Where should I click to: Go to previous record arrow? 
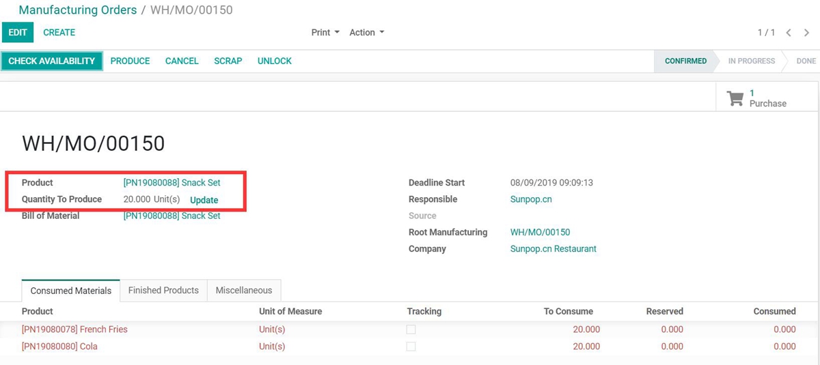click(789, 33)
